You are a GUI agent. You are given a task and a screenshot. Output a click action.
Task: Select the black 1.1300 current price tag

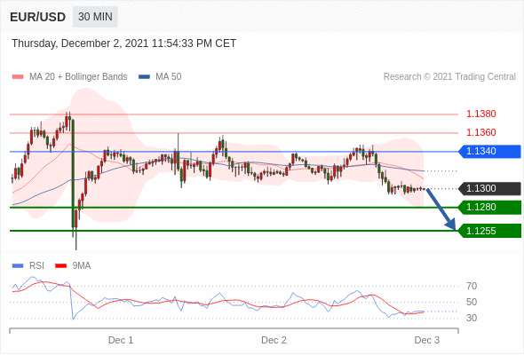489,189
